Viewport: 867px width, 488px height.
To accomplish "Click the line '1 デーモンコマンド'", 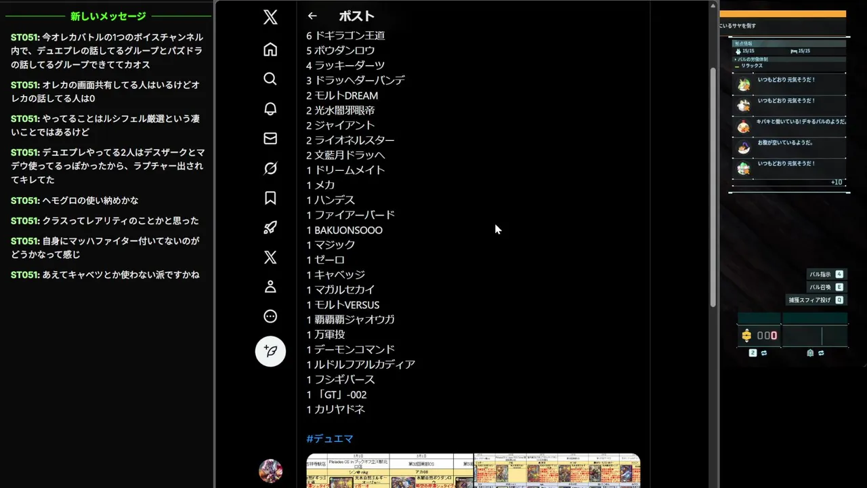I will click(x=350, y=350).
